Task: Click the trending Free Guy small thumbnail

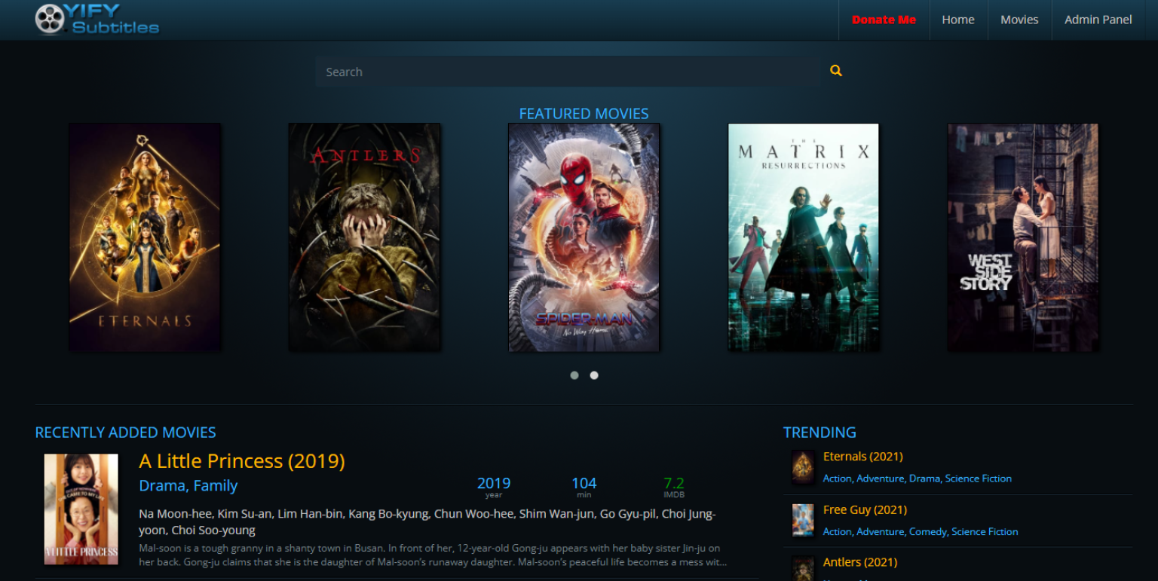Action: [804, 521]
